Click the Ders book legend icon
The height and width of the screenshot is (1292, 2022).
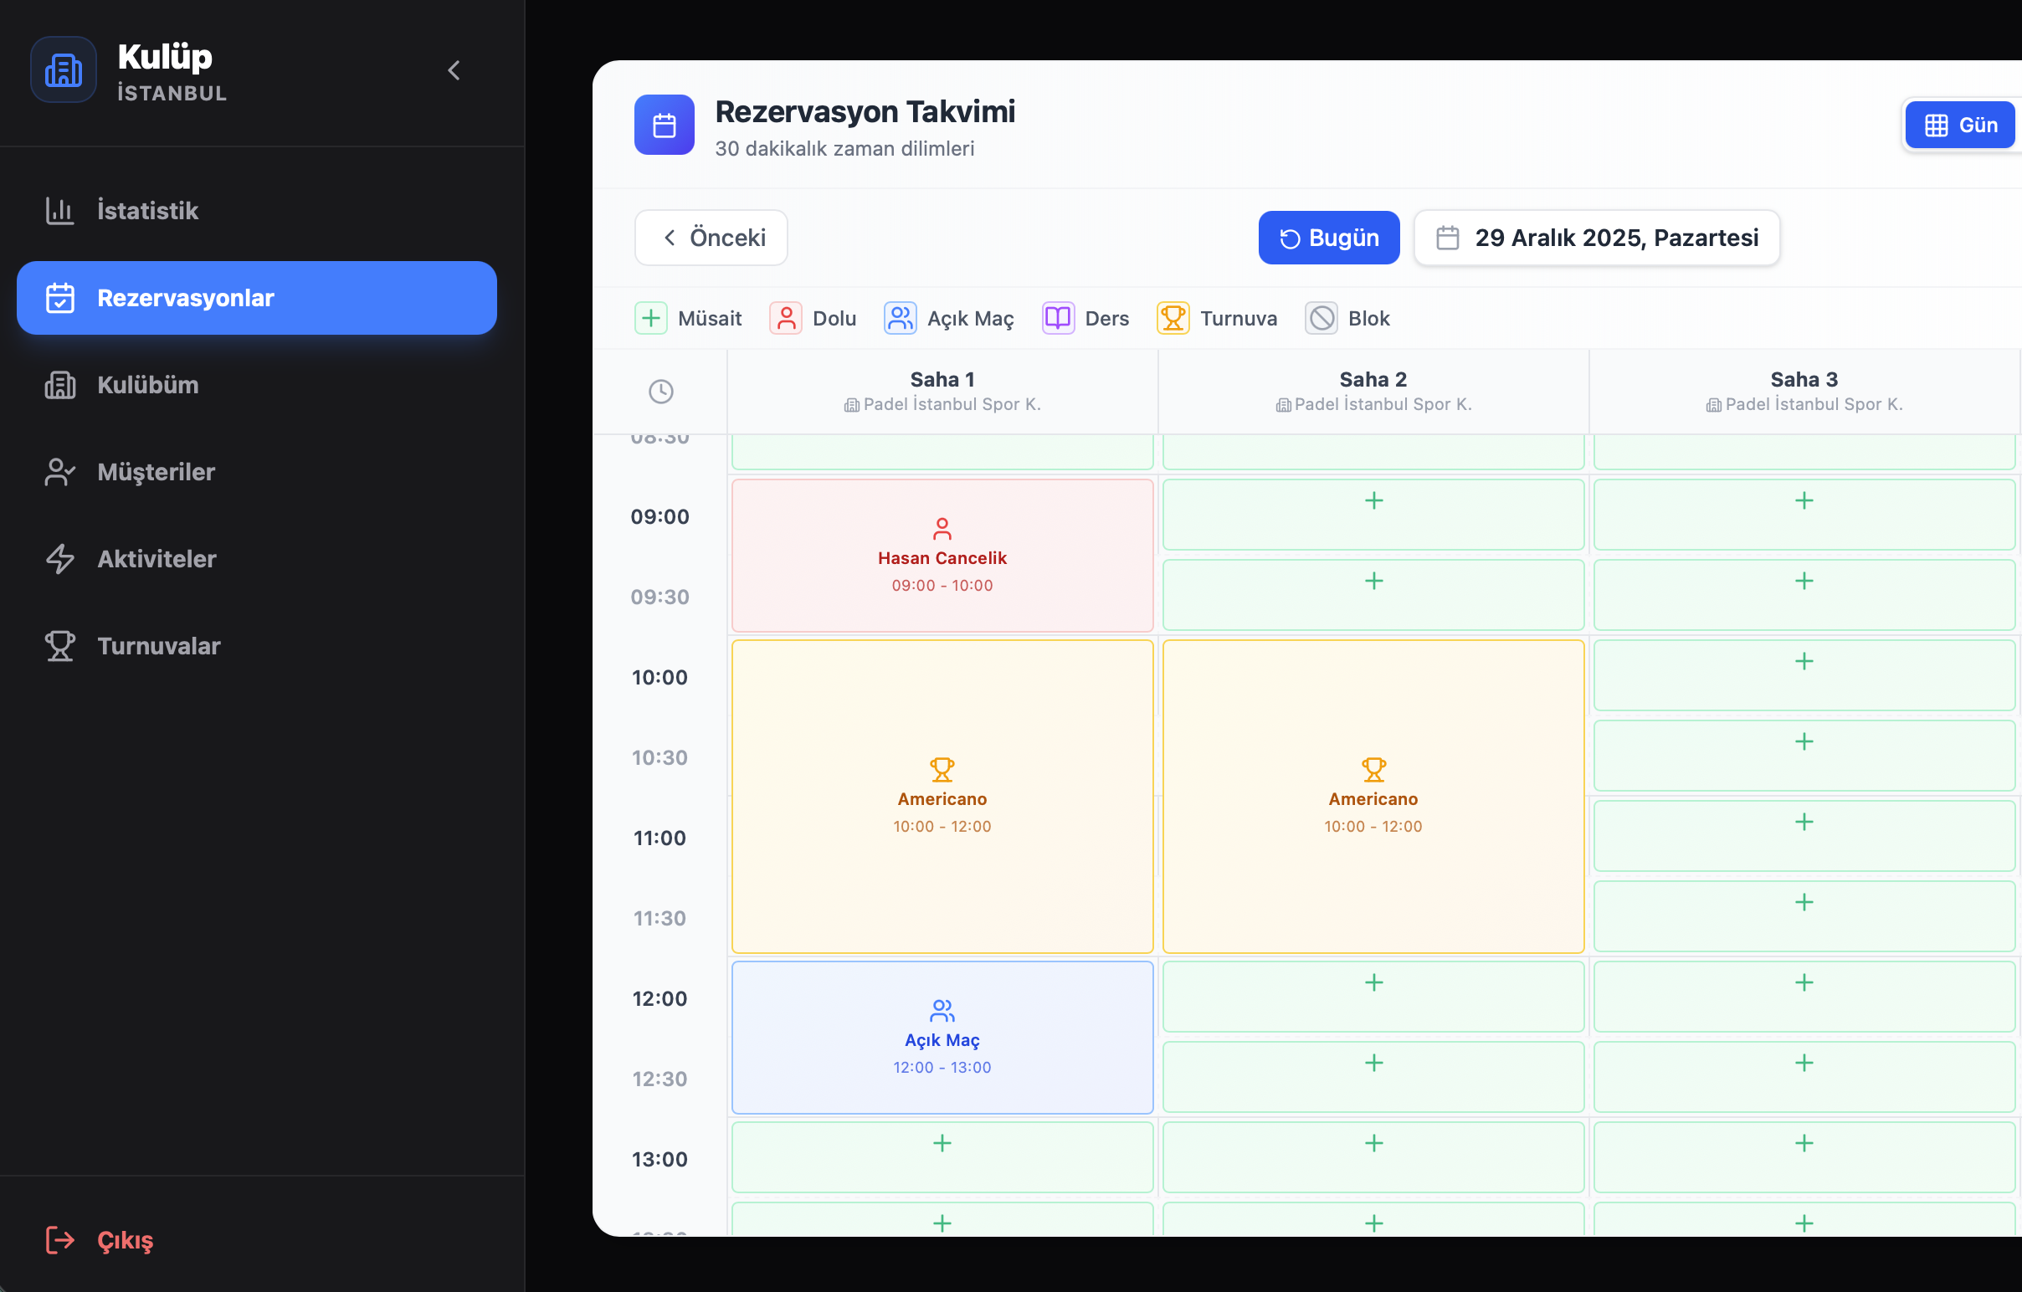point(1057,318)
